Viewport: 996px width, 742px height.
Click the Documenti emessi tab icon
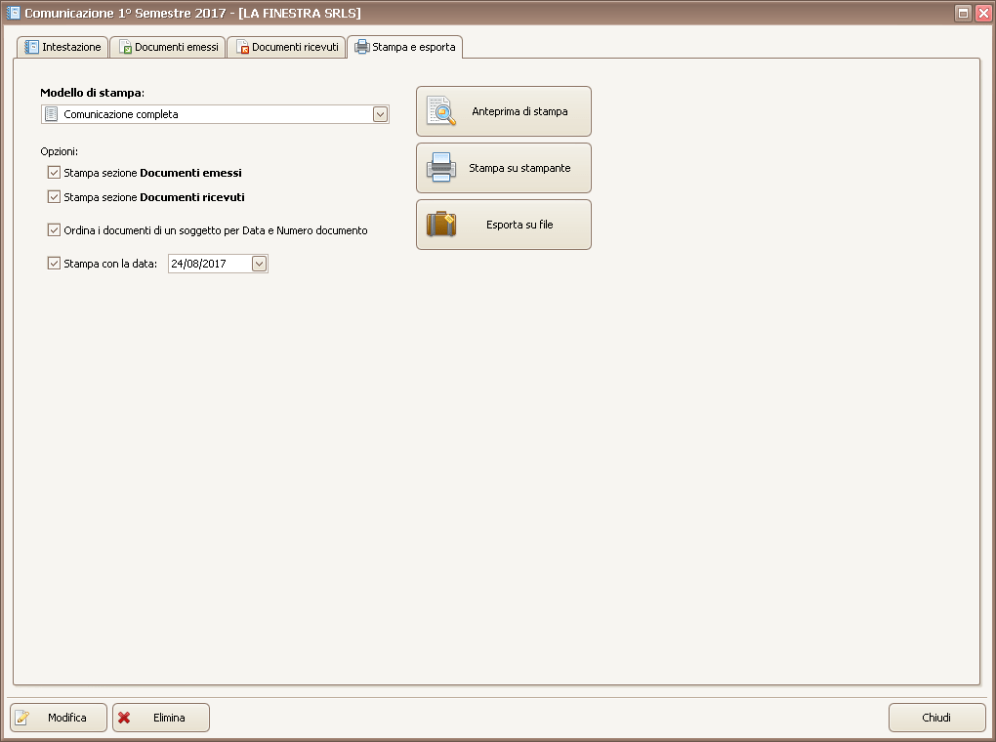coord(125,47)
